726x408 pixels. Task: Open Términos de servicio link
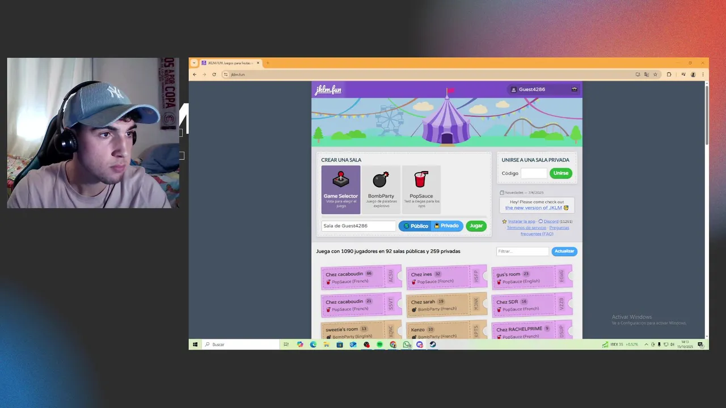[526, 228]
